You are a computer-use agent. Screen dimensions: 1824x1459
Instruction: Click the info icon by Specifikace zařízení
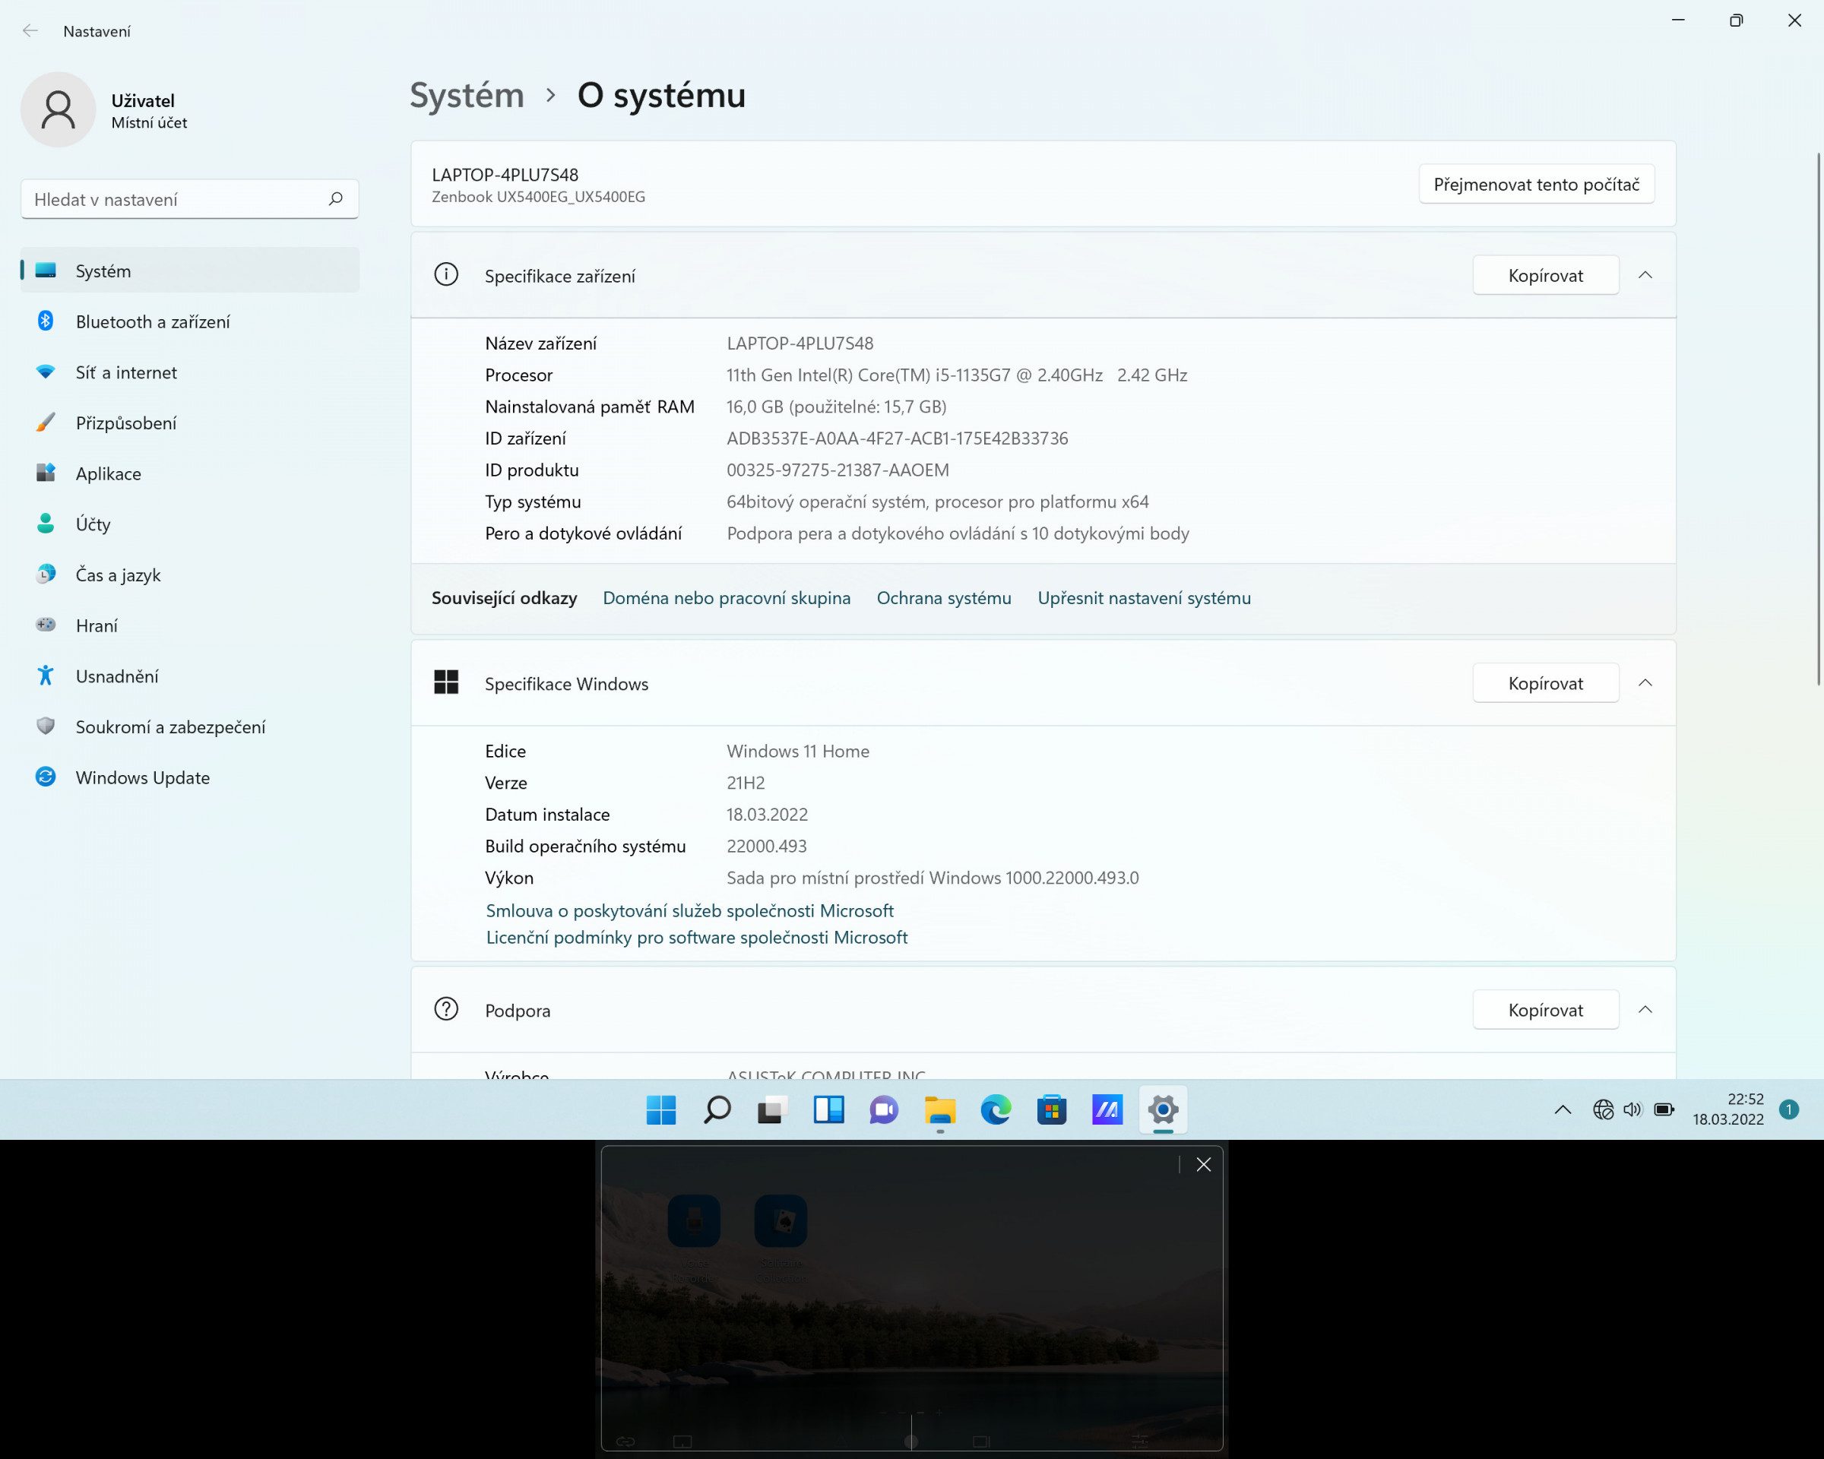pos(446,275)
